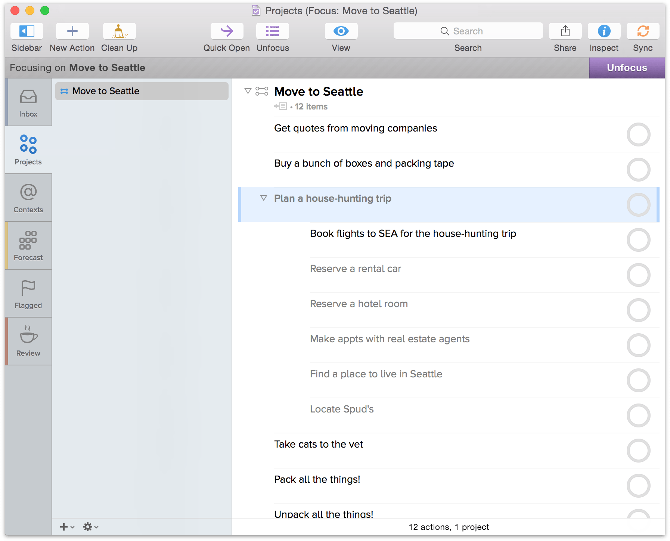The width and height of the screenshot is (670, 541).
Task: Click the purple Unfocus button
Action: point(627,68)
